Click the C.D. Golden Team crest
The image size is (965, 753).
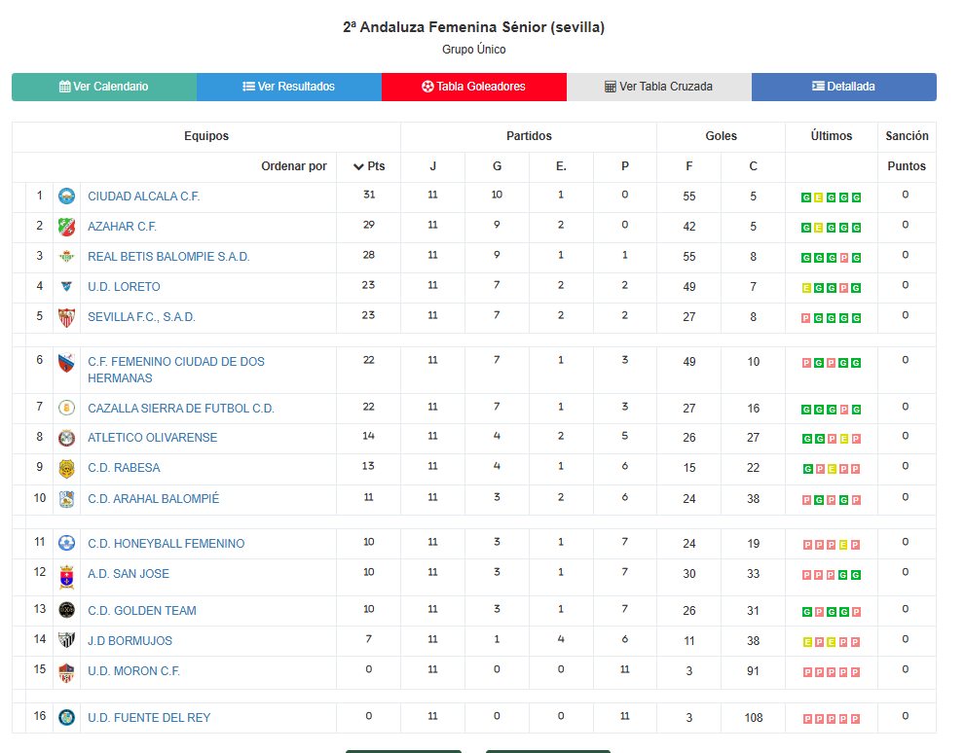66,610
